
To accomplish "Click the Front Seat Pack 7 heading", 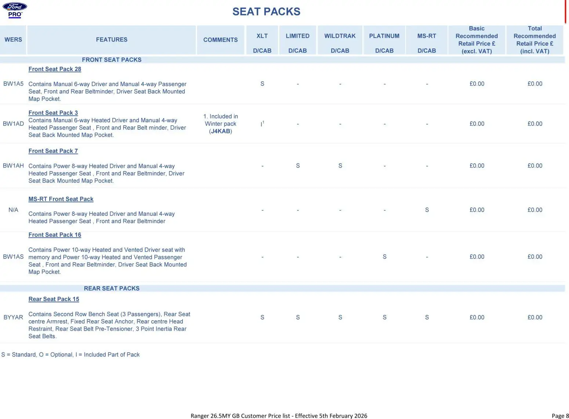I will 53,151.
